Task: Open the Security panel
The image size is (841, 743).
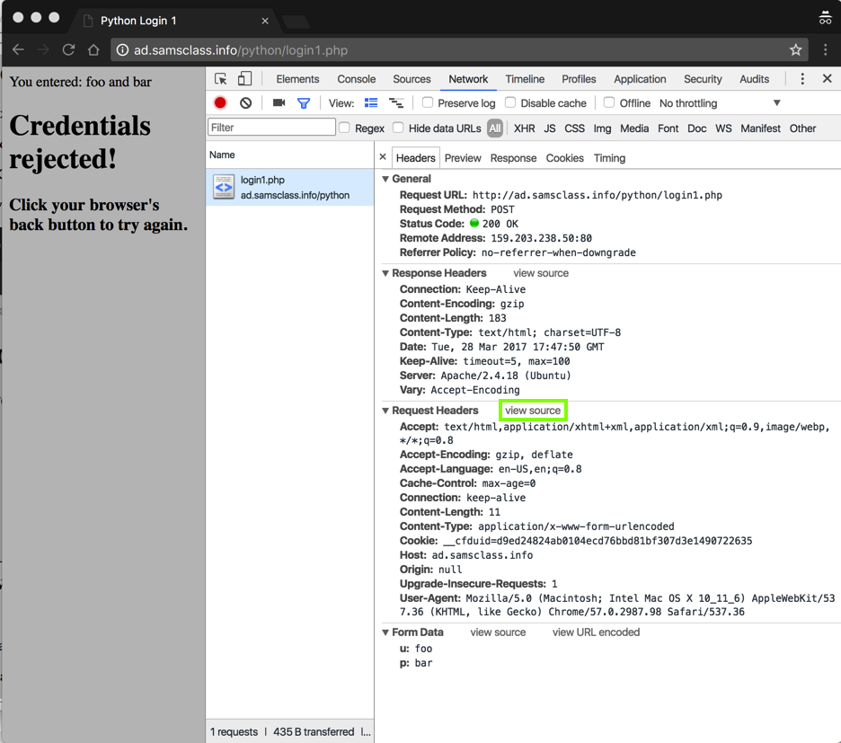Action: pos(703,79)
